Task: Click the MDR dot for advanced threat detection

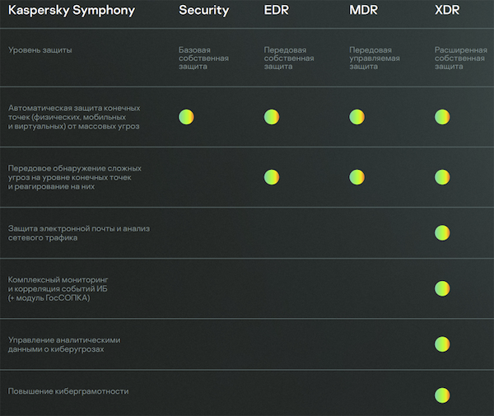Action: [x=357, y=176]
